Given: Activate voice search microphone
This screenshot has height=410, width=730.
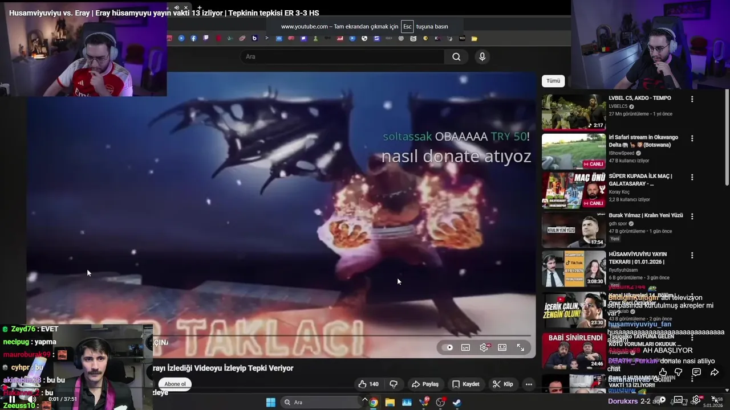Looking at the screenshot, I should [x=482, y=56].
